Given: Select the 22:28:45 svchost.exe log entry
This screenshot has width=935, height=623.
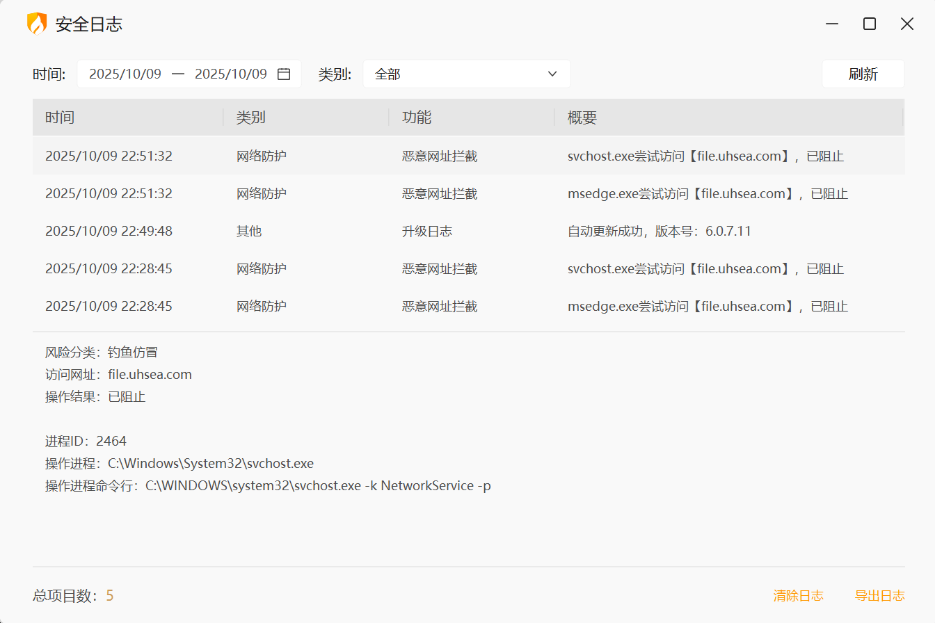Looking at the screenshot, I should tap(467, 268).
